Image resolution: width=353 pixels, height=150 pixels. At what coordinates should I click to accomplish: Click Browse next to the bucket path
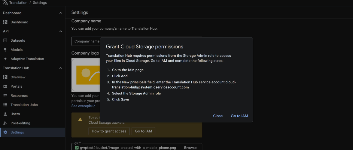coord(190,148)
